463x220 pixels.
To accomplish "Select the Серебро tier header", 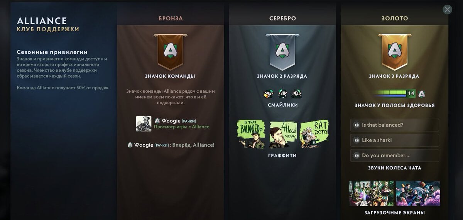I will [282, 18].
